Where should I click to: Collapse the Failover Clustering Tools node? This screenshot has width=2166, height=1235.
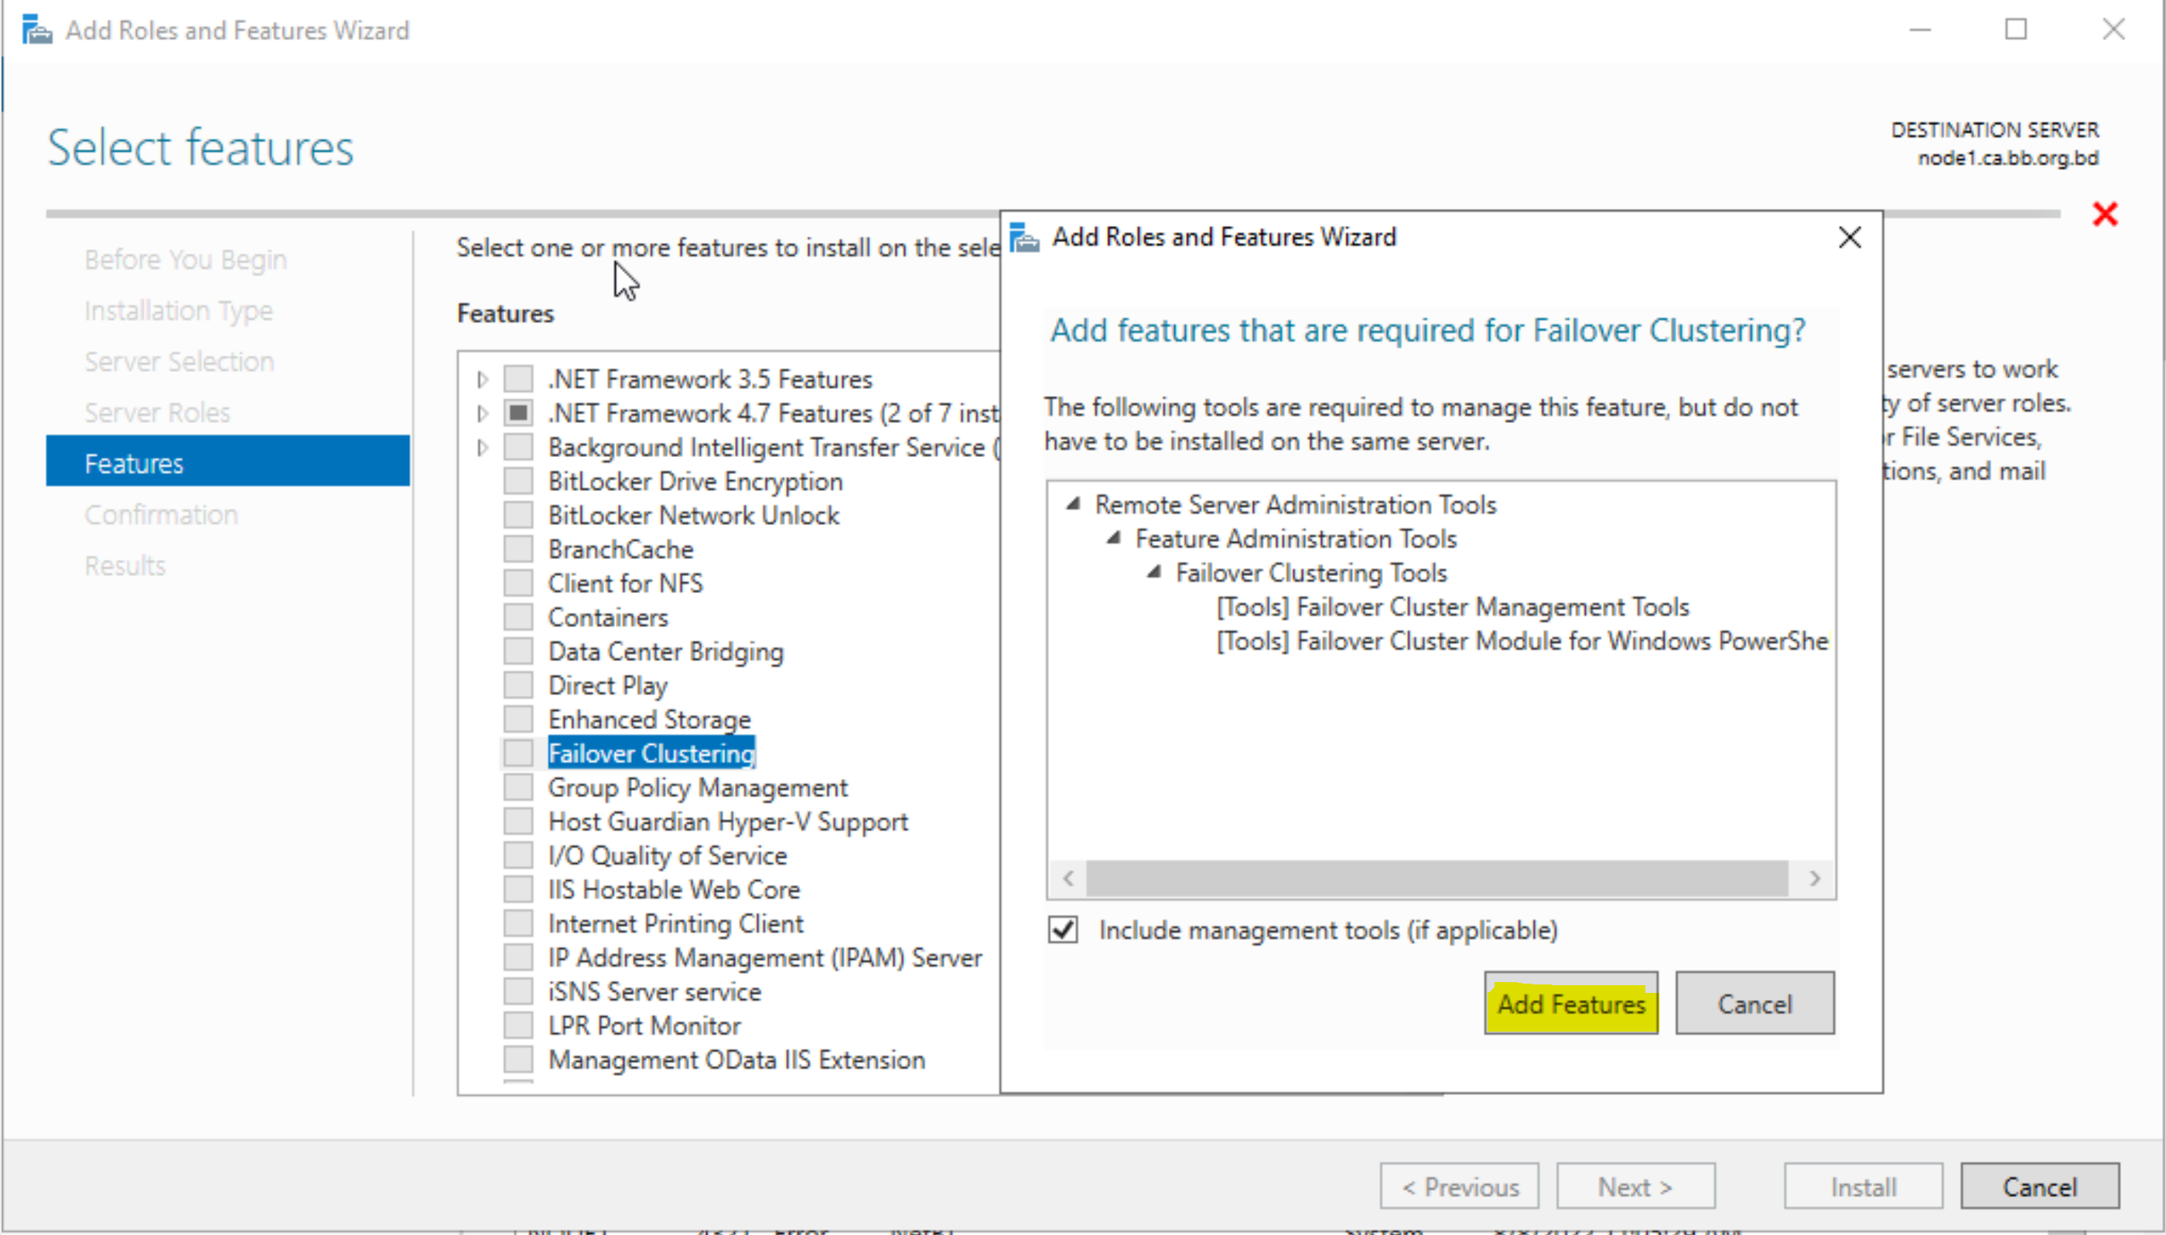(x=1154, y=572)
